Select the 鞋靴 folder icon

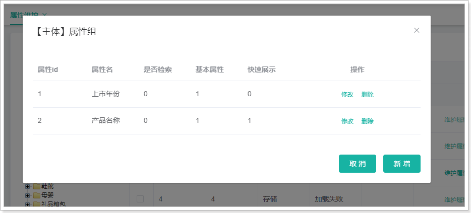point(37,186)
